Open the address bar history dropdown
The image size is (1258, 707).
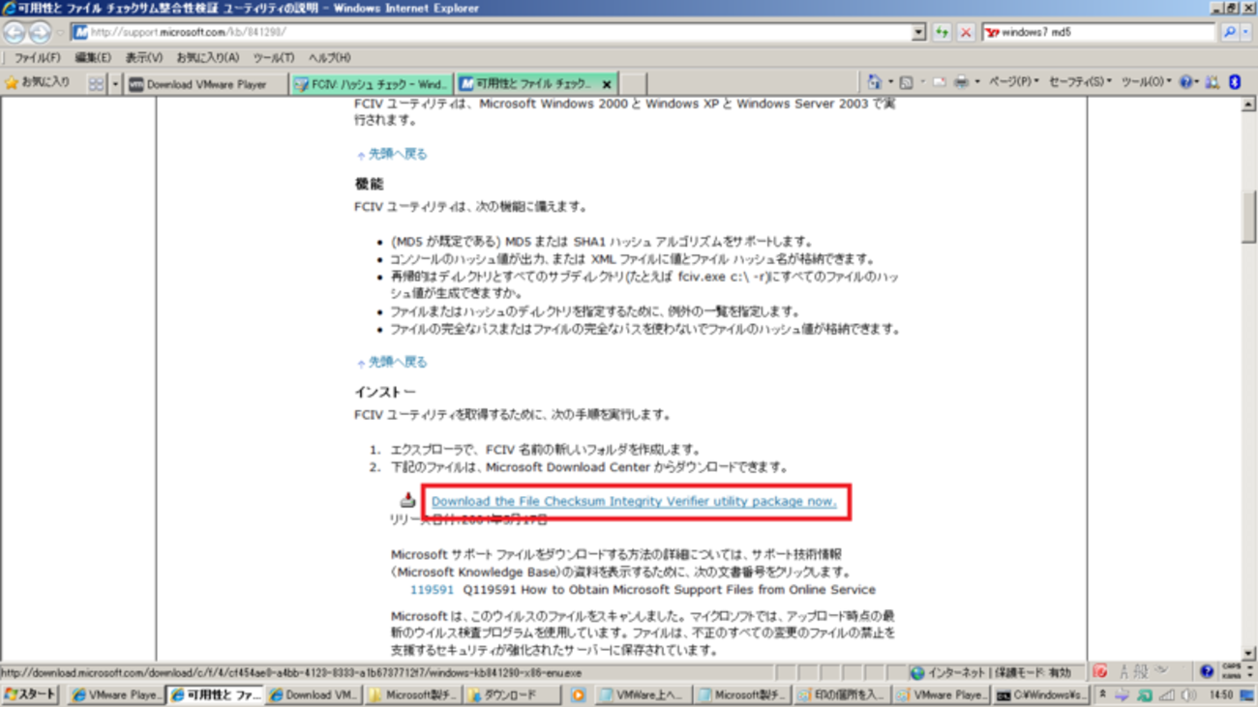point(918,33)
